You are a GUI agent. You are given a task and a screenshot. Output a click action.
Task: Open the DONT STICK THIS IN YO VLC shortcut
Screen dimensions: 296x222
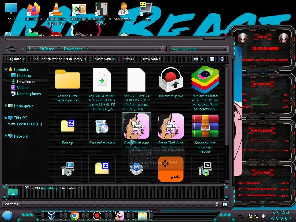click(56, 14)
